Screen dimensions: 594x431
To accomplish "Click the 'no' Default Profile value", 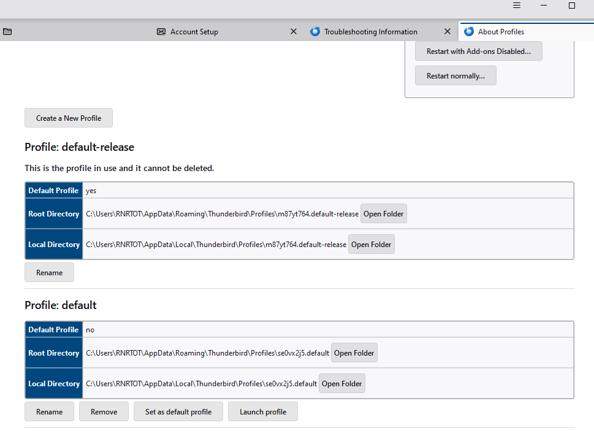I will (89, 330).
